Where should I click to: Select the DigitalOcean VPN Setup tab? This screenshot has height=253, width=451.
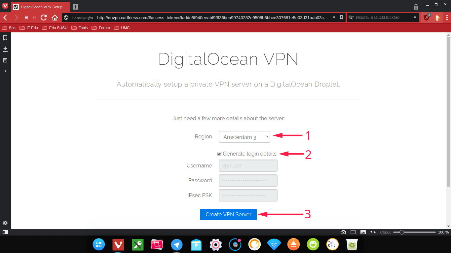pyautogui.click(x=41, y=7)
